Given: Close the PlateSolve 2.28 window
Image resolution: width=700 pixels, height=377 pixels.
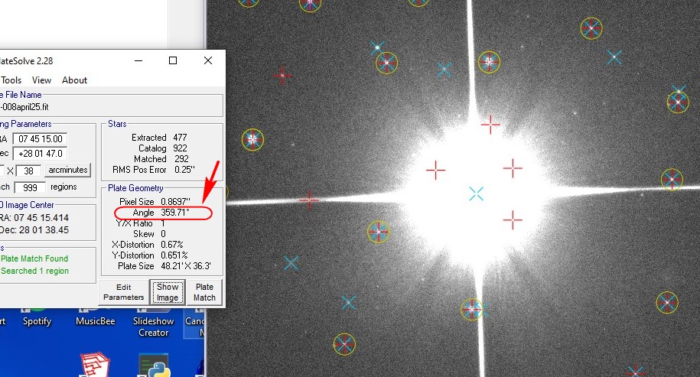Looking at the screenshot, I should [x=207, y=60].
